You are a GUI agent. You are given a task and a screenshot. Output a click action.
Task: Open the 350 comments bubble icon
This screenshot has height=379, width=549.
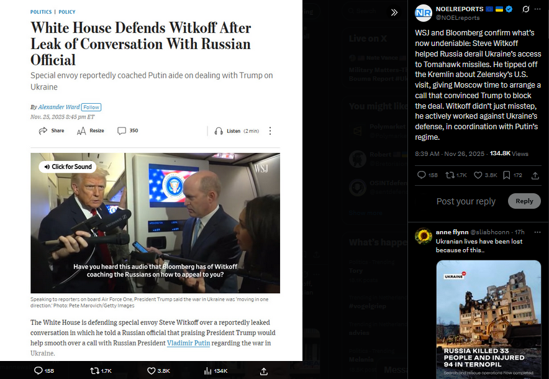[122, 130]
